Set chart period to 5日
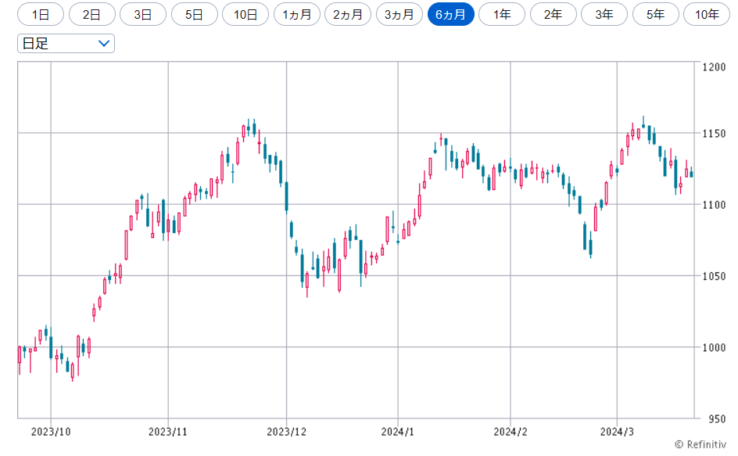 pos(194,14)
